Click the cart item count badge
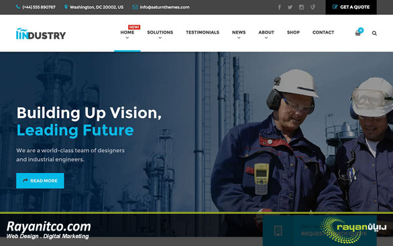This screenshot has height=246, width=393. [x=361, y=30]
